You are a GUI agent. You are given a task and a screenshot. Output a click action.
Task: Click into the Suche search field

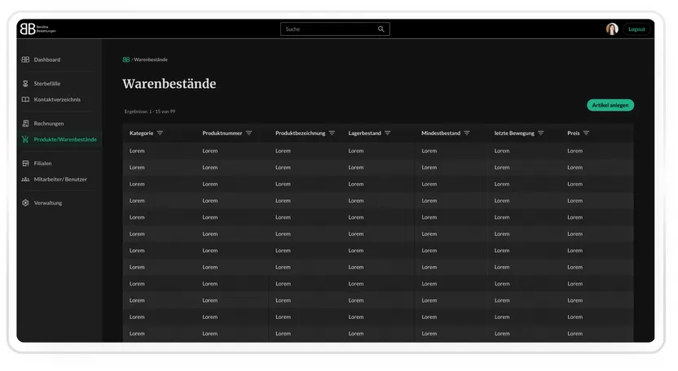pyautogui.click(x=335, y=29)
